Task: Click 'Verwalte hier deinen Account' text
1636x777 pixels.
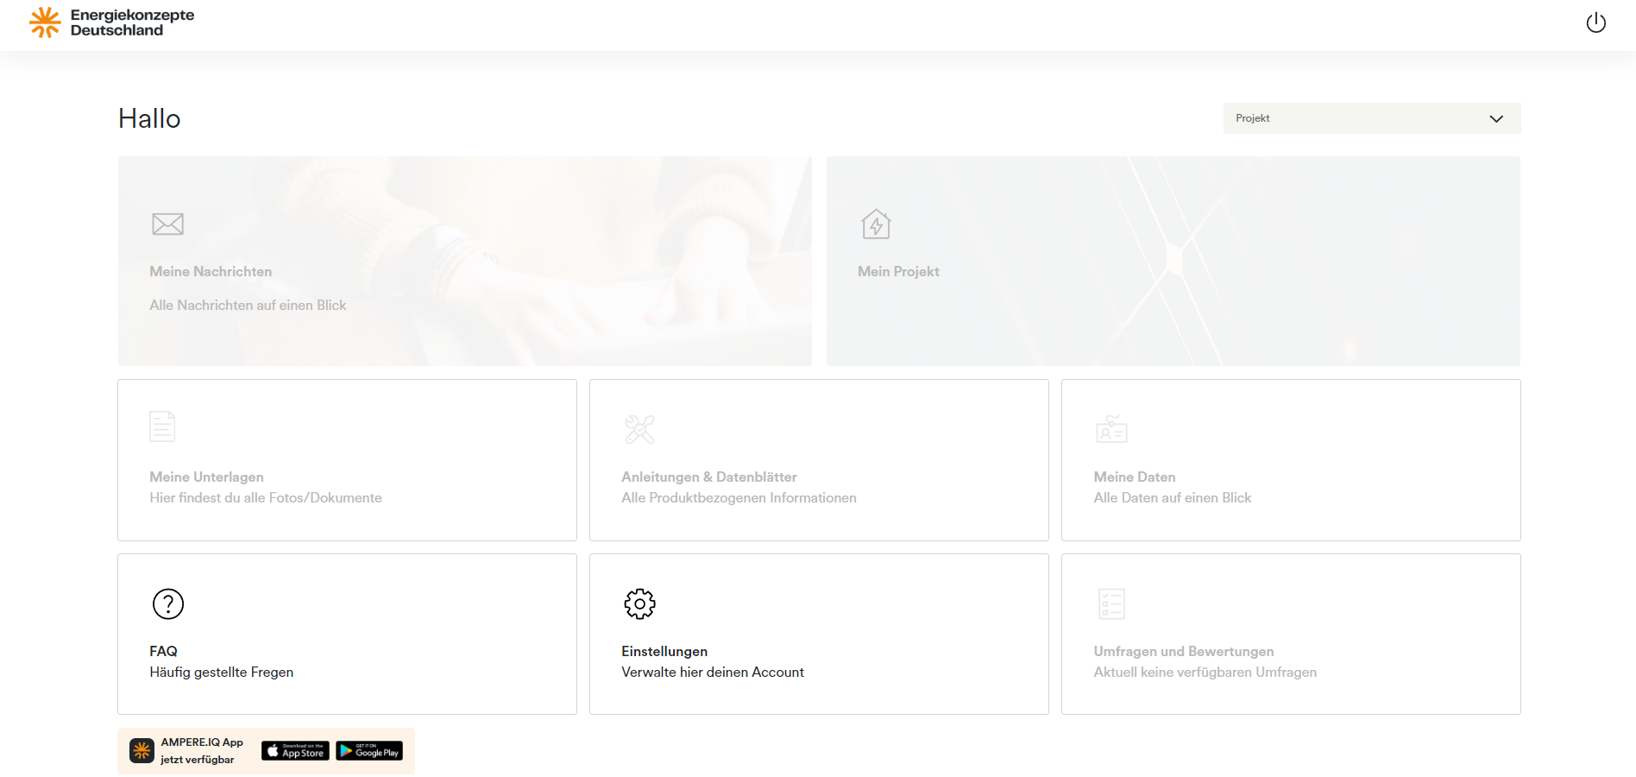Action: pos(712,673)
